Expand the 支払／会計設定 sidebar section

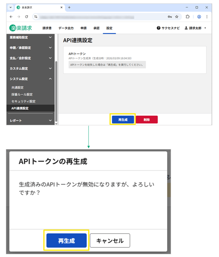(30, 58)
